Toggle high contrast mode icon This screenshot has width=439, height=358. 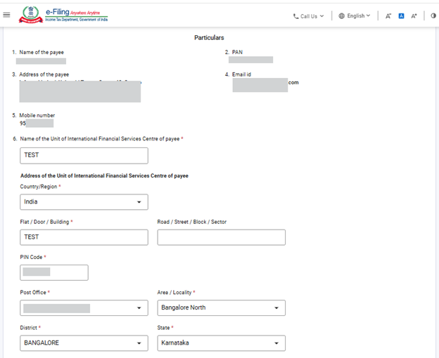(433, 16)
